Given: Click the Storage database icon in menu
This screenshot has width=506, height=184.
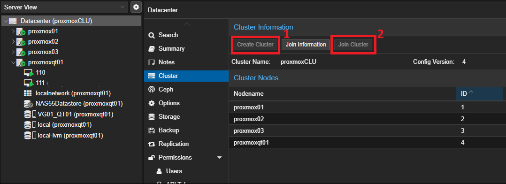Looking at the screenshot, I should click(x=151, y=117).
